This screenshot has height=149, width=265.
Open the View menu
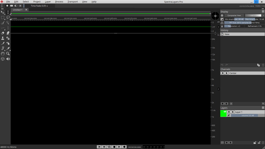pos(85,2)
